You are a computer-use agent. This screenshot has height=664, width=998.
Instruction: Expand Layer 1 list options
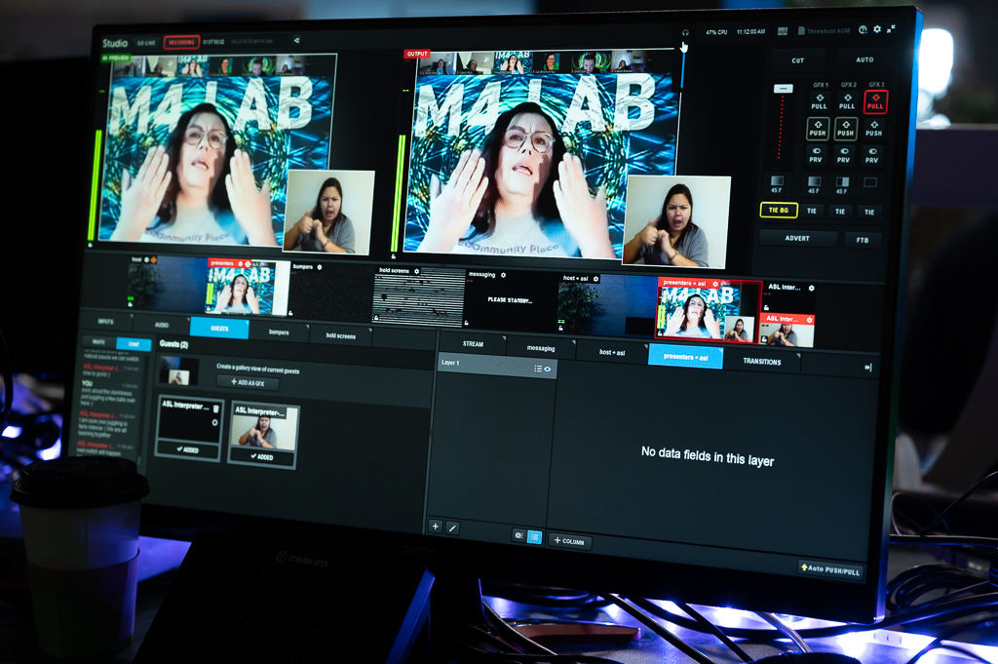point(537,369)
